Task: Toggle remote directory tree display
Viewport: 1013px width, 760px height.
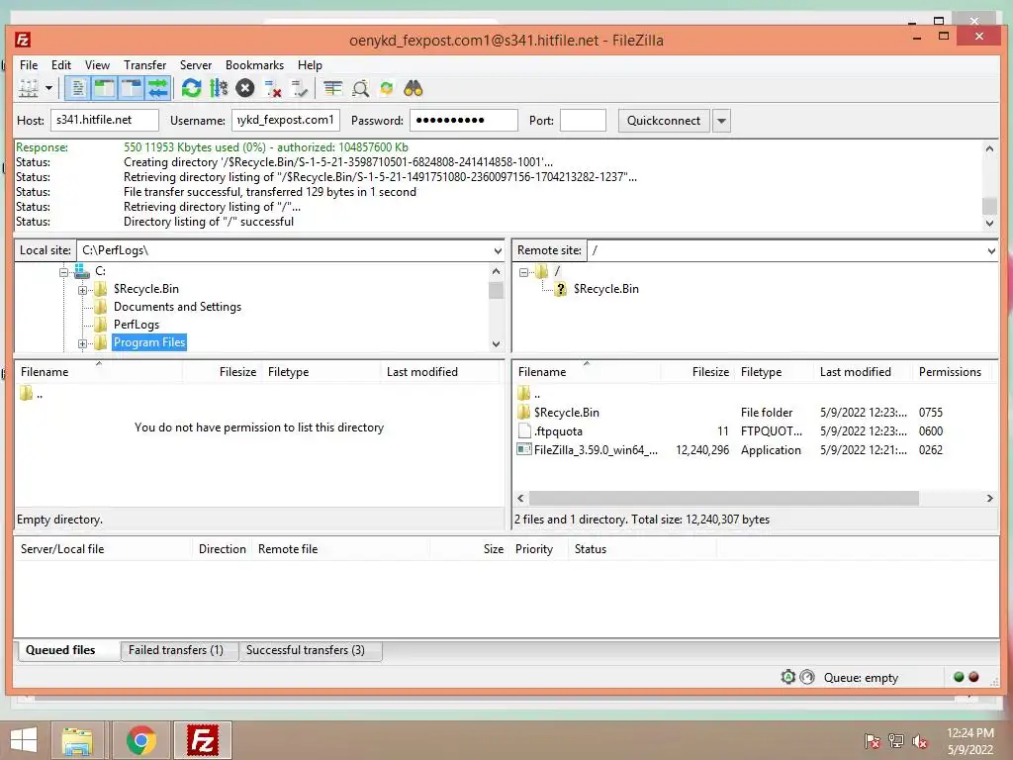Action: (x=132, y=88)
